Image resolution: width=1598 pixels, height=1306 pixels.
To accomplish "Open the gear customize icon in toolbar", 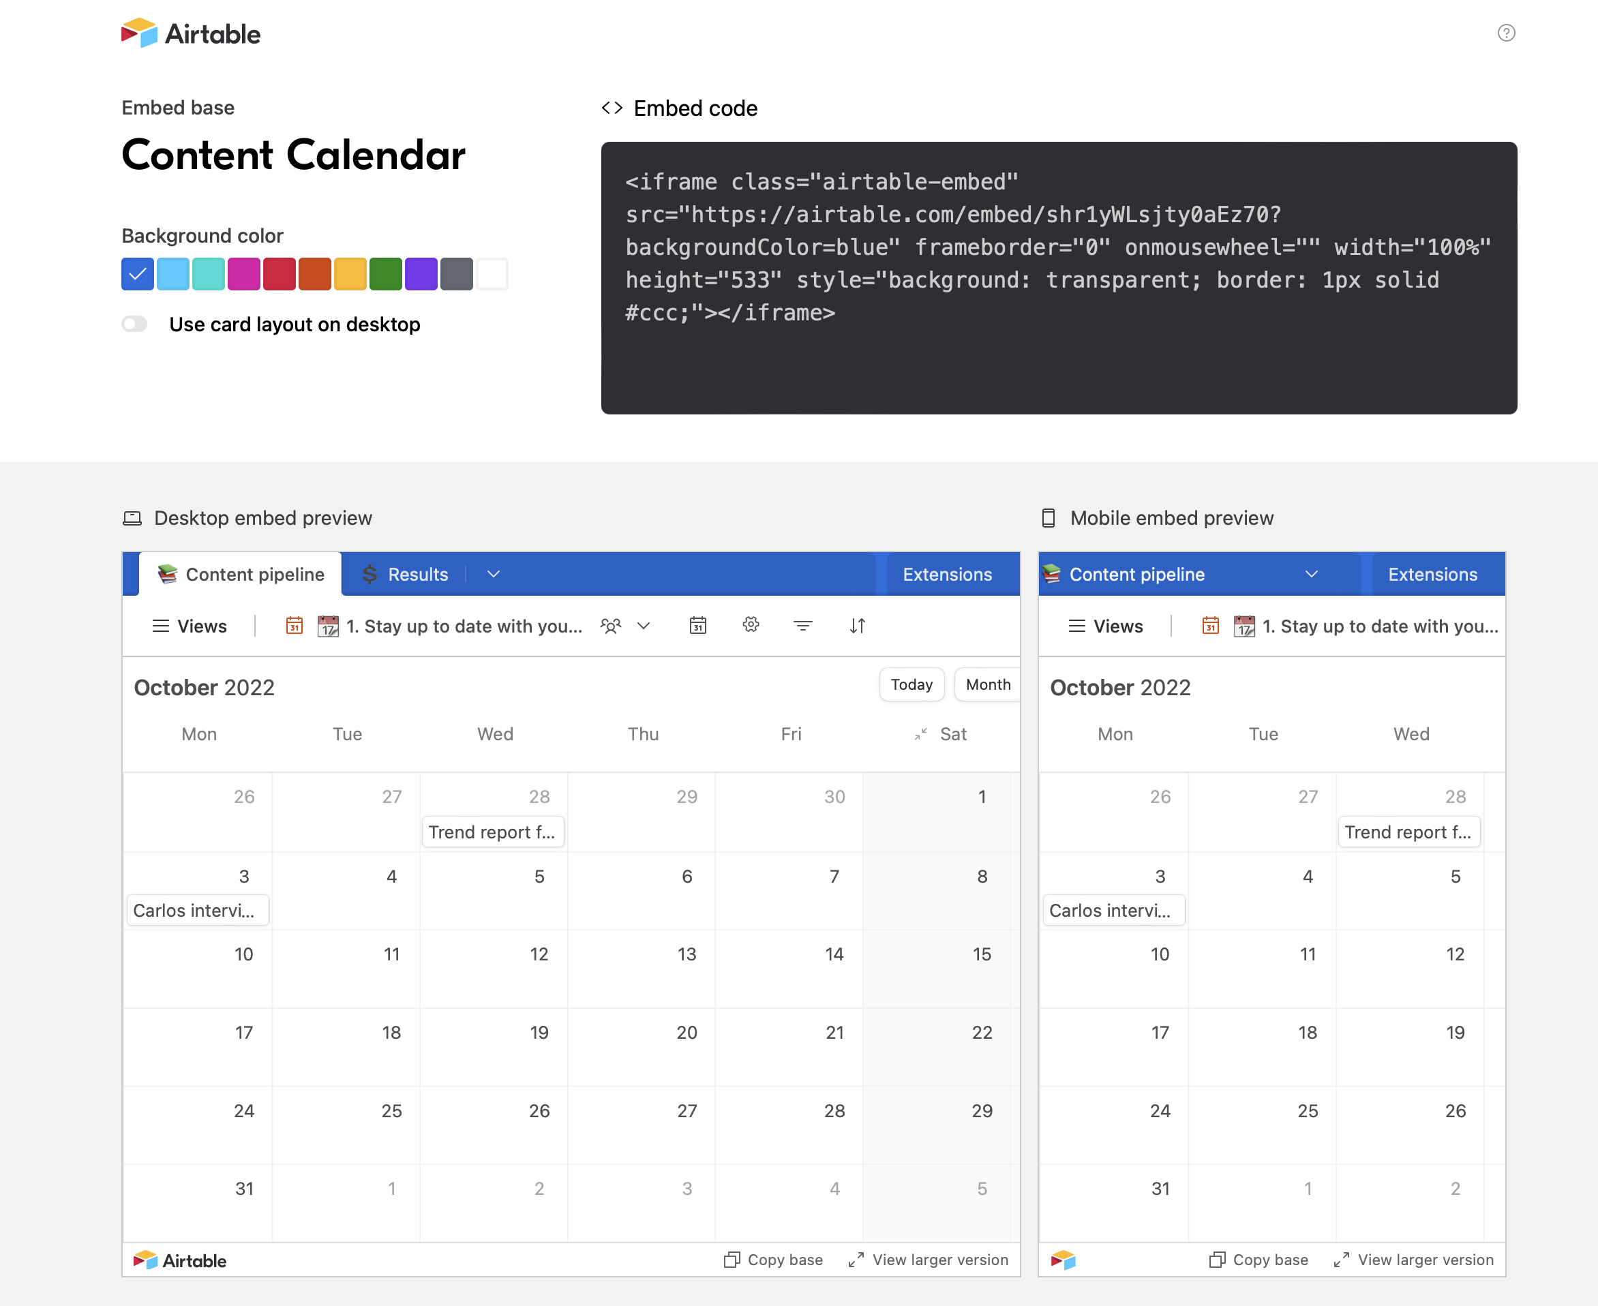I will point(750,624).
